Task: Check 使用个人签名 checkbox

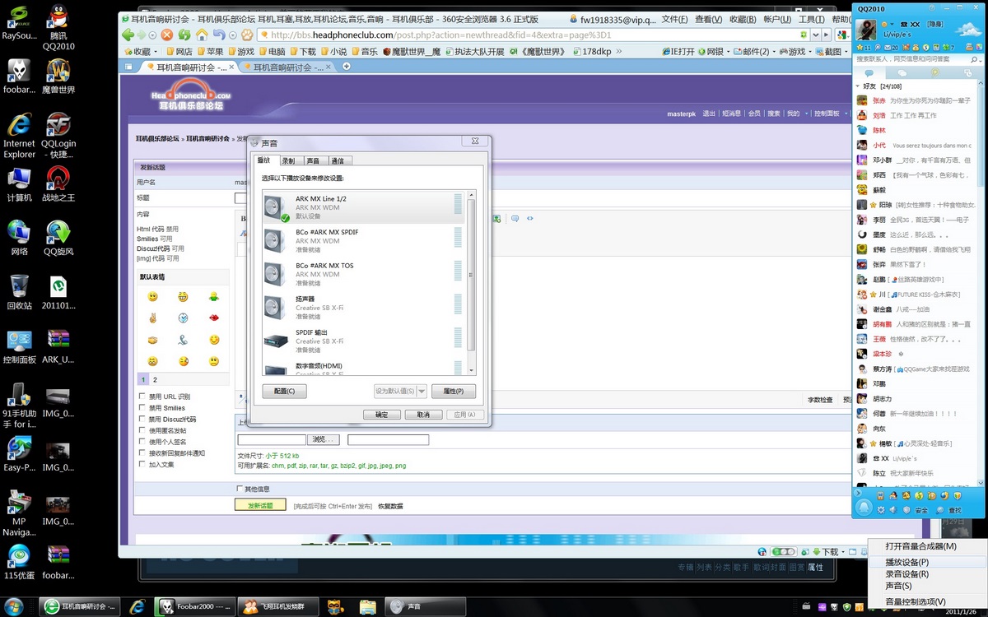Action: [x=142, y=442]
